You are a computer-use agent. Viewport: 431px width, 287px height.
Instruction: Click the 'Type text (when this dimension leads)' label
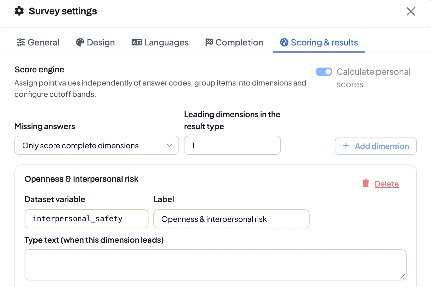(x=94, y=240)
